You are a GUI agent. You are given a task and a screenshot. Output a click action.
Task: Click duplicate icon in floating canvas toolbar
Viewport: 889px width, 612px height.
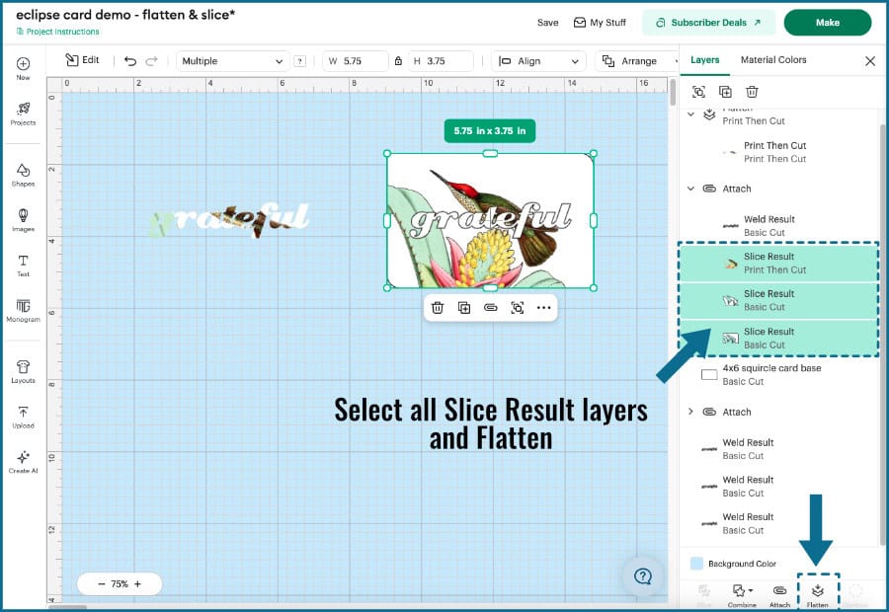464,308
